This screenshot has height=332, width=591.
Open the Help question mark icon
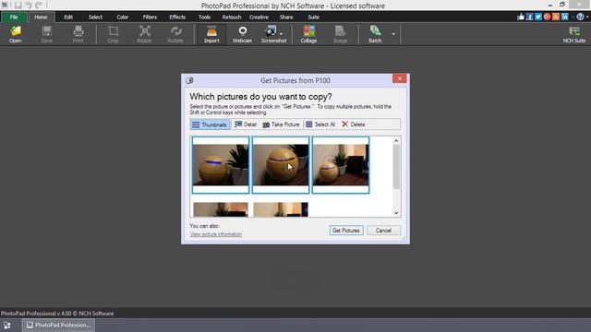click(x=581, y=17)
